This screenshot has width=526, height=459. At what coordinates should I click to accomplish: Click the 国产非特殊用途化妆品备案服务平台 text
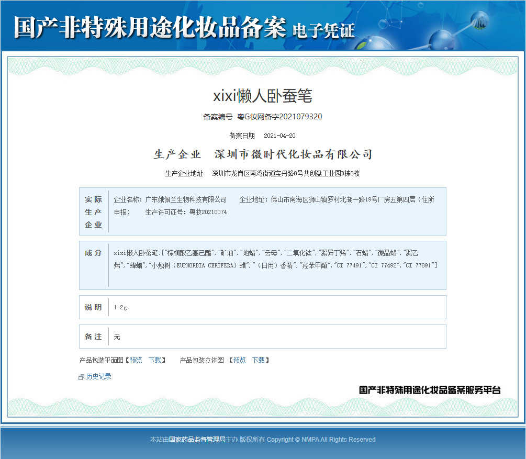[x=430, y=390]
